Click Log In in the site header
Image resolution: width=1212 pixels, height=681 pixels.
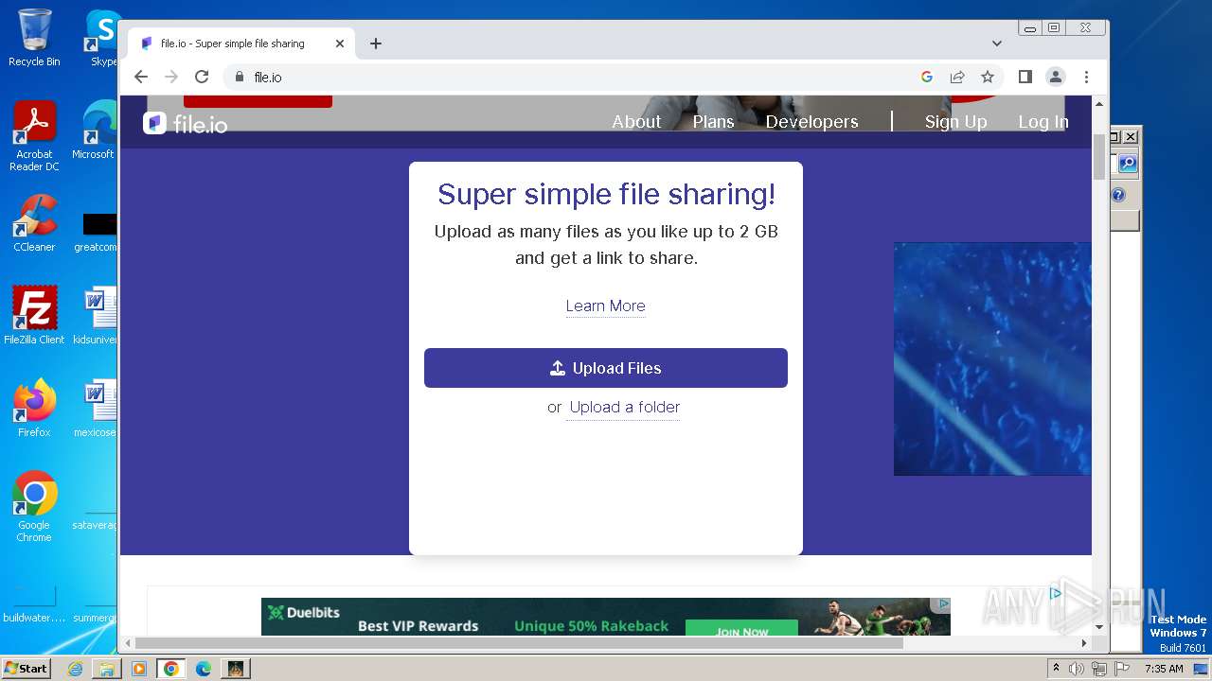click(x=1043, y=122)
